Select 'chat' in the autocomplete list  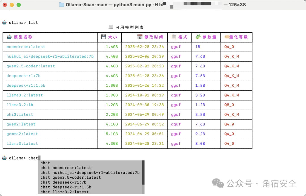(x=90, y=163)
